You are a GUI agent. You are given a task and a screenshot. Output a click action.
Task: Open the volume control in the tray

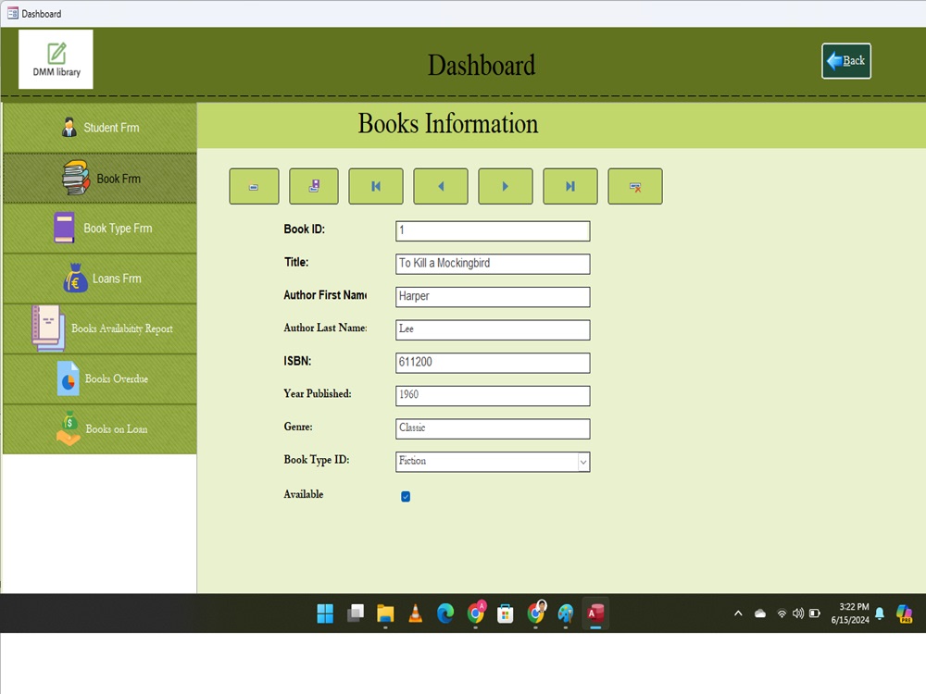coord(798,613)
